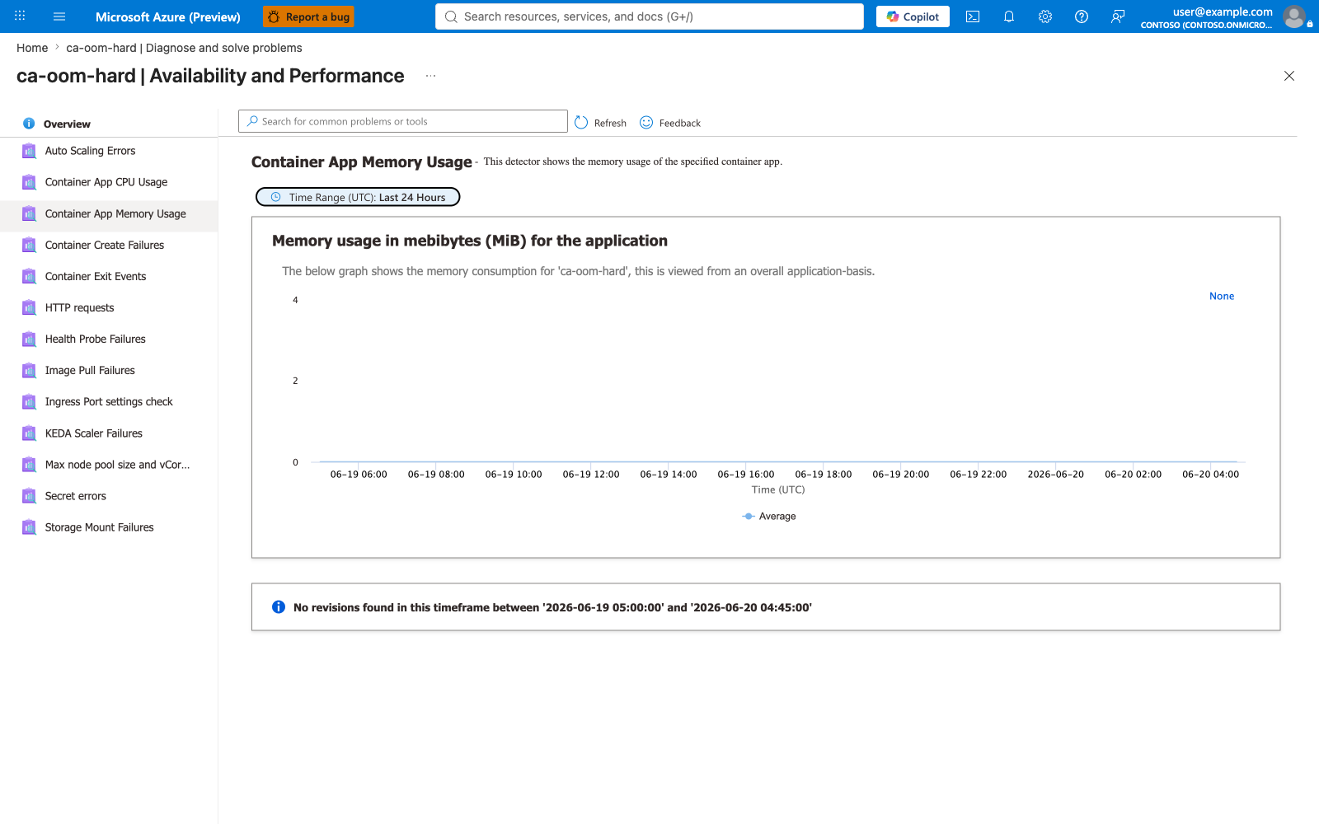Open the user account avatar
Image resolution: width=1319 pixels, height=824 pixels.
[x=1294, y=16]
